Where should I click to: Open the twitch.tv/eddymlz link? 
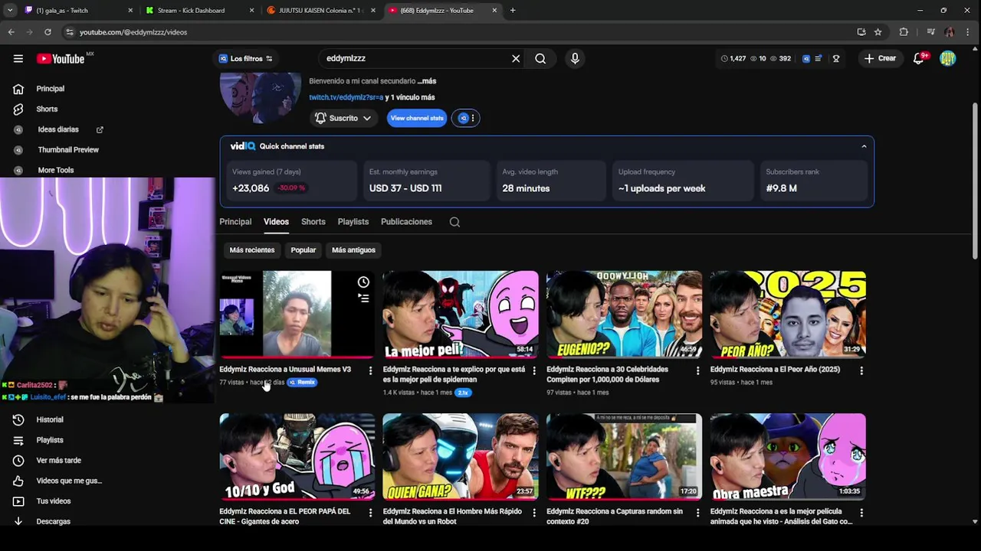pos(346,97)
